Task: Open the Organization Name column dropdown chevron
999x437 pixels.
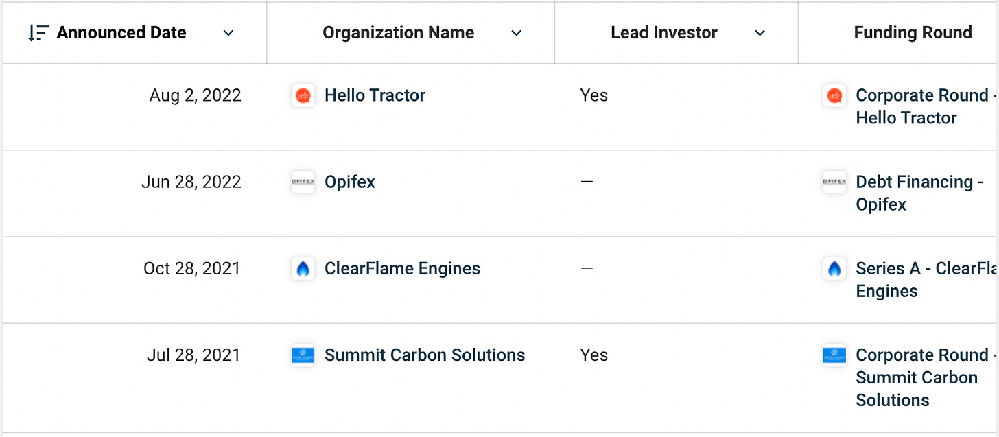Action: point(517,33)
